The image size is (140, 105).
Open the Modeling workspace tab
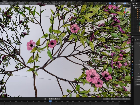[11, 1]
